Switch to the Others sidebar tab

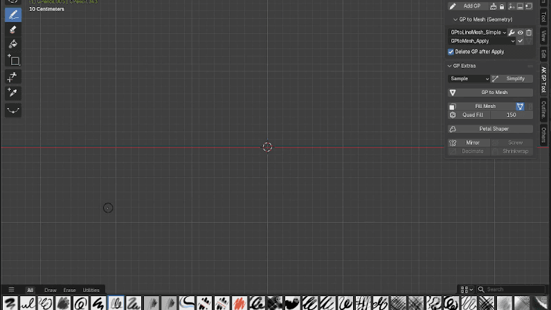pos(543,135)
